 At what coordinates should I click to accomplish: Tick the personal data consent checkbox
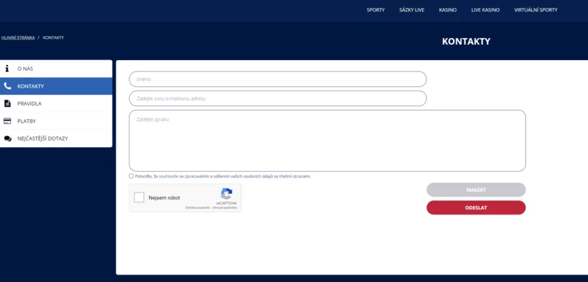(x=132, y=176)
